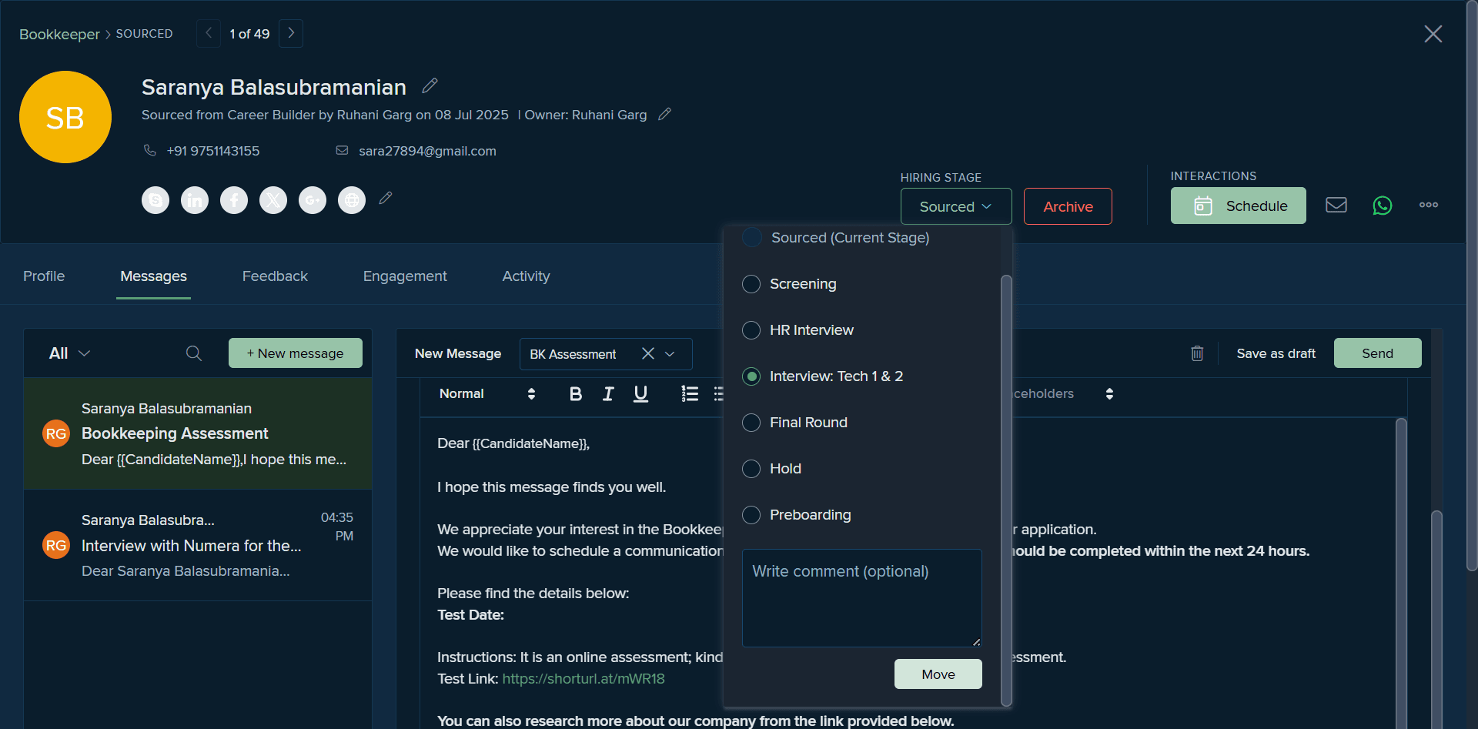Open the more options ellipsis icon
Viewport: 1478px width, 729px height.
(x=1429, y=205)
